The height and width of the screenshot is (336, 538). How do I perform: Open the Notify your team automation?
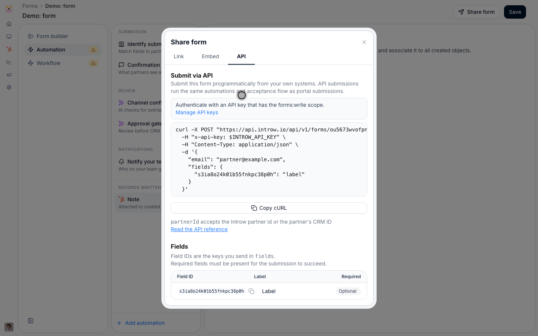tap(138, 165)
